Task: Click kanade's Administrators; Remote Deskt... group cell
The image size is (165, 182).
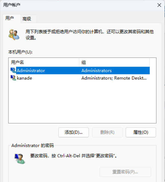Action: [114, 78]
